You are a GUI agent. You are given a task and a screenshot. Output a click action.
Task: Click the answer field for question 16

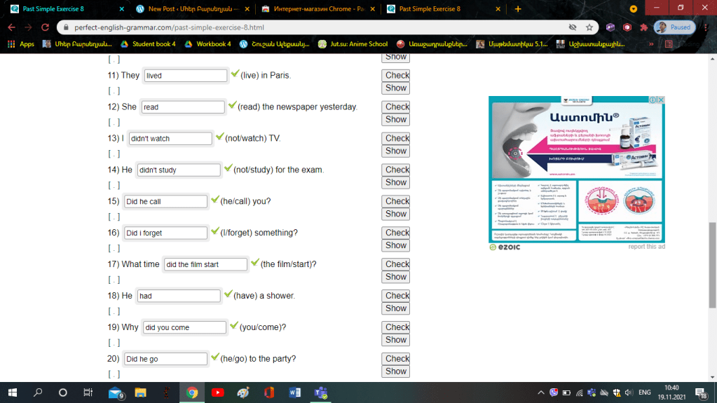pyautogui.click(x=165, y=233)
